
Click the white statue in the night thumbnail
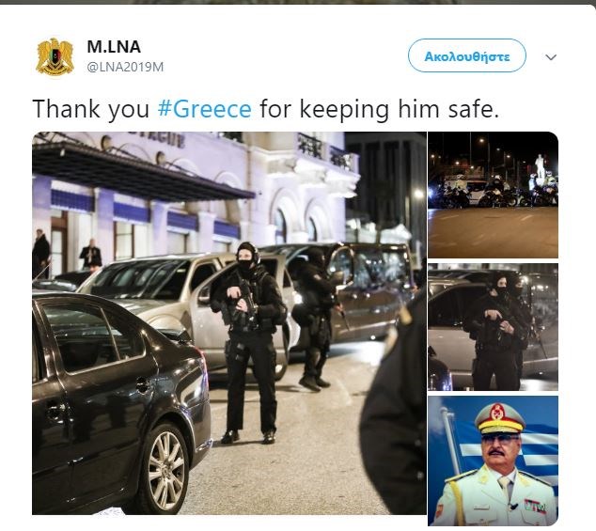540,167
